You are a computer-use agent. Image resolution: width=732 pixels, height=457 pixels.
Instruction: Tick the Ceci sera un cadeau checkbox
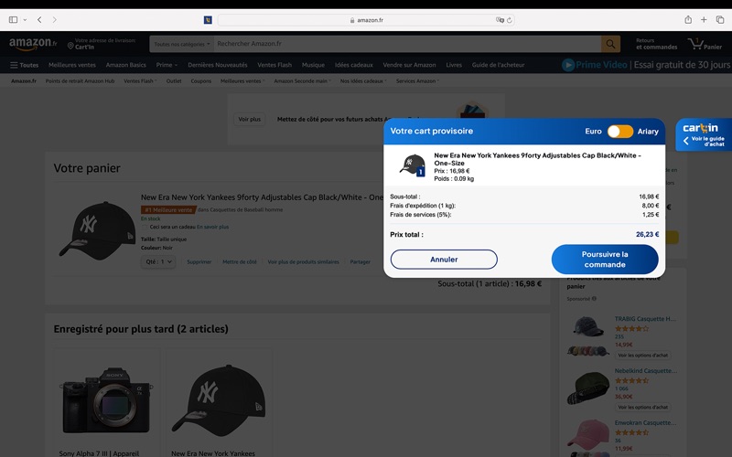145,227
